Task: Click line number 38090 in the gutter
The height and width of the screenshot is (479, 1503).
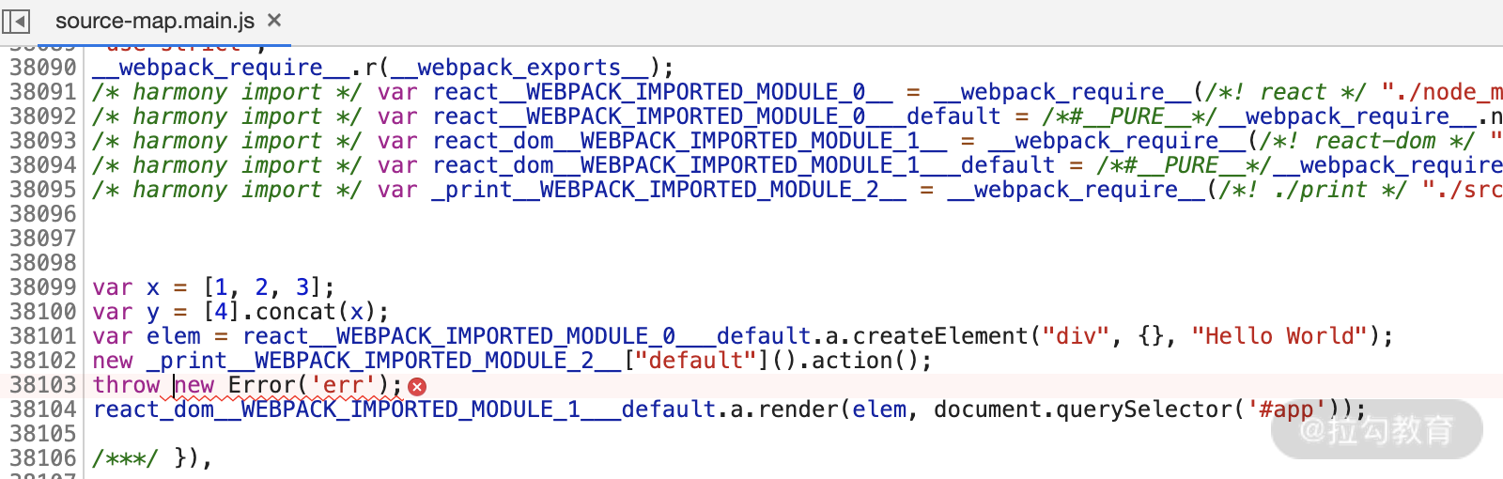Action: point(42,68)
